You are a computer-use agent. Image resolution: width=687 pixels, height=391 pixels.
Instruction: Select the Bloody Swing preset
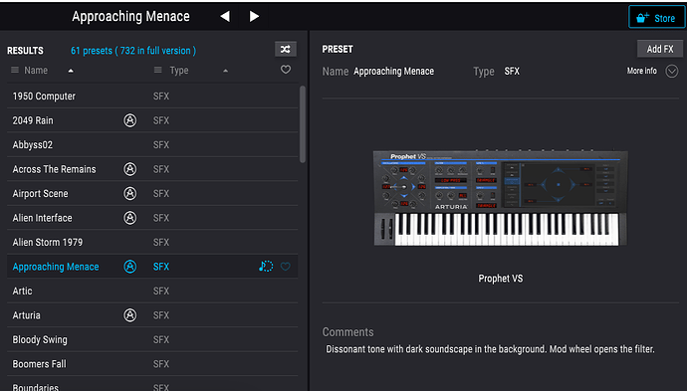click(x=152, y=339)
